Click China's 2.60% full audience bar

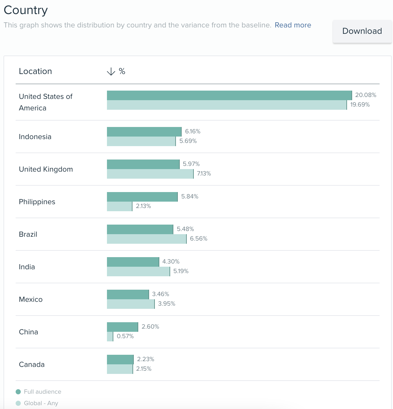point(122,327)
